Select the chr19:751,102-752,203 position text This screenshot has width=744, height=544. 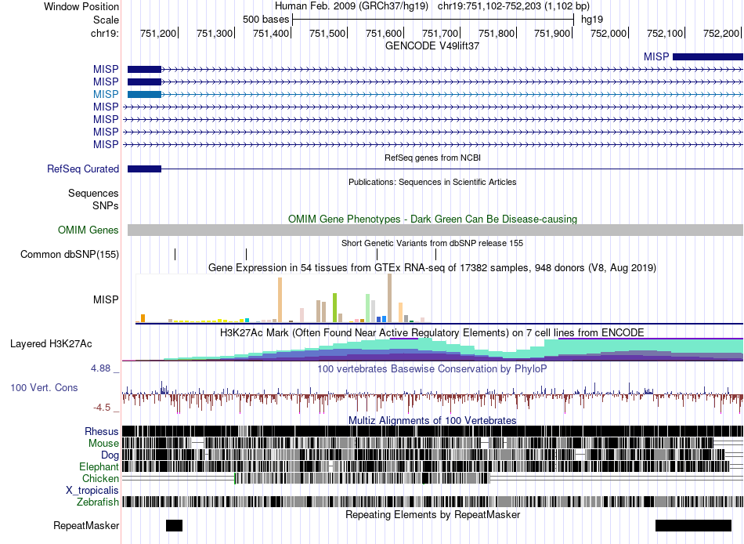click(514, 6)
